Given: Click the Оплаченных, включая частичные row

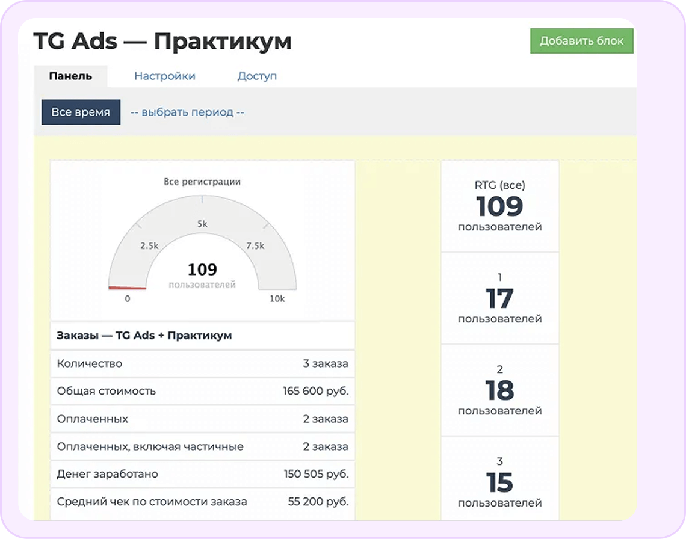Looking at the screenshot, I should [x=202, y=446].
